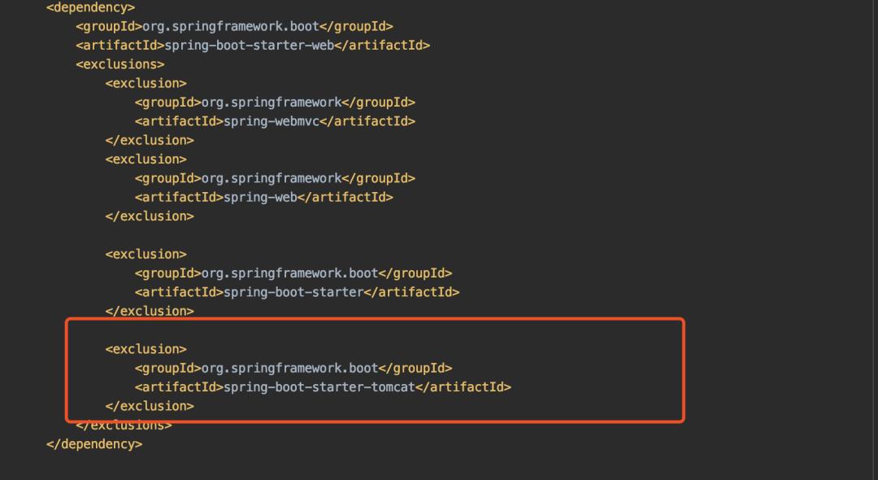Viewport: 878px width, 480px height.
Task: Click the closing </exclusions> tag
Action: (x=124, y=425)
